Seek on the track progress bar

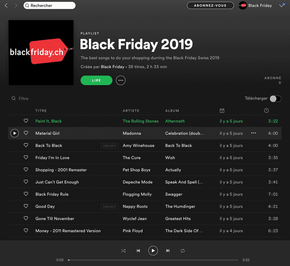click(x=153, y=260)
